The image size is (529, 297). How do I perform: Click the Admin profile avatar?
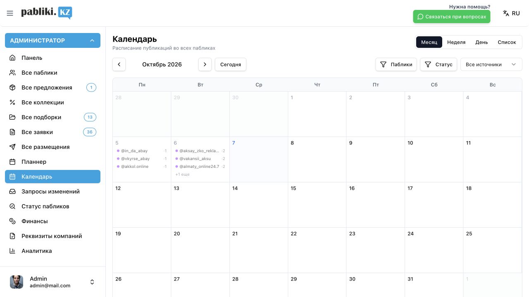point(17,282)
